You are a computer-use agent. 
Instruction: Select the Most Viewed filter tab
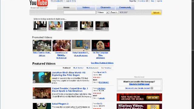[x=78, y=68]
